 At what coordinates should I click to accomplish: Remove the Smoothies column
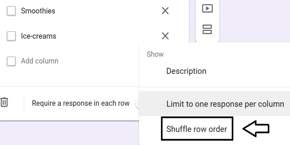(165, 11)
